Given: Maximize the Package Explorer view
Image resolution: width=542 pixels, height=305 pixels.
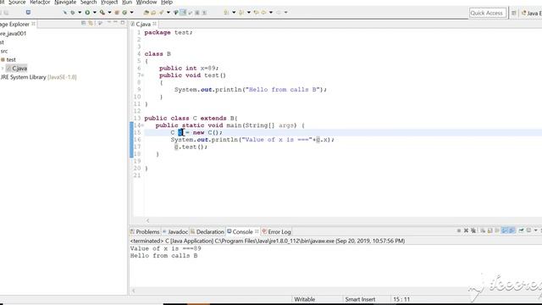Looking at the screenshot, I should (x=122, y=23).
